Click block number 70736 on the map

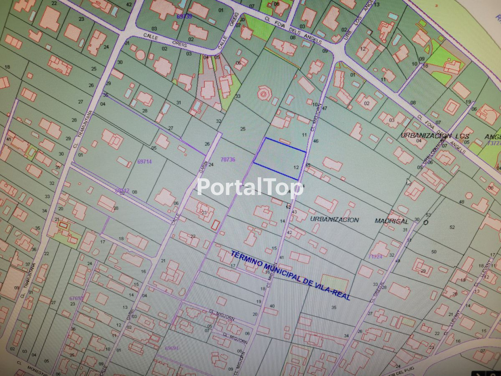228,159
